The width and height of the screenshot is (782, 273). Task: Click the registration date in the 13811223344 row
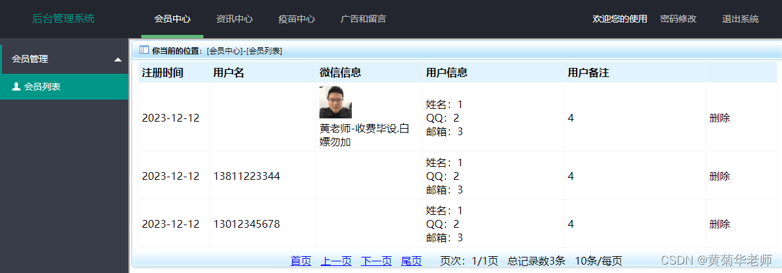[171, 176]
